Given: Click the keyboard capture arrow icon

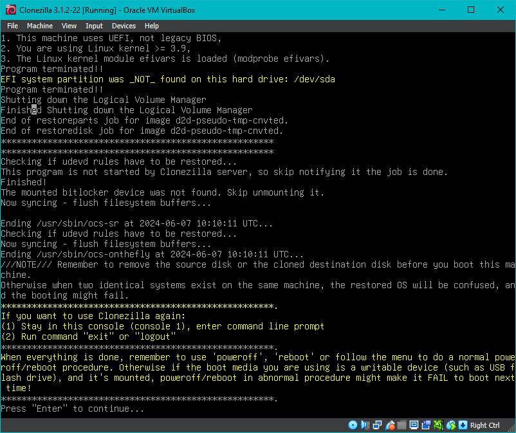Looking at the screenshot, I should tap(463, 425).
